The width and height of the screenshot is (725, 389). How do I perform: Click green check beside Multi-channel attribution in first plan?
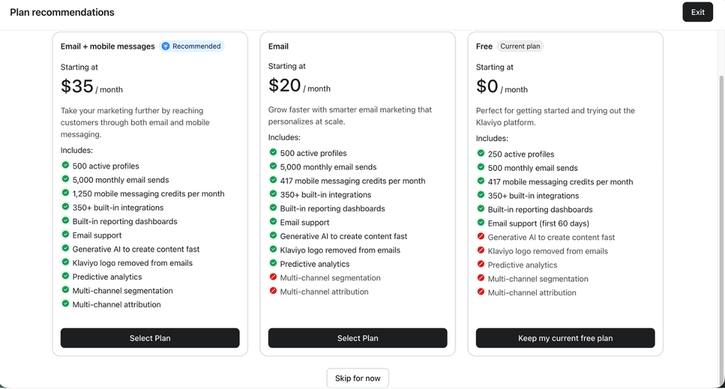point(65,304)
